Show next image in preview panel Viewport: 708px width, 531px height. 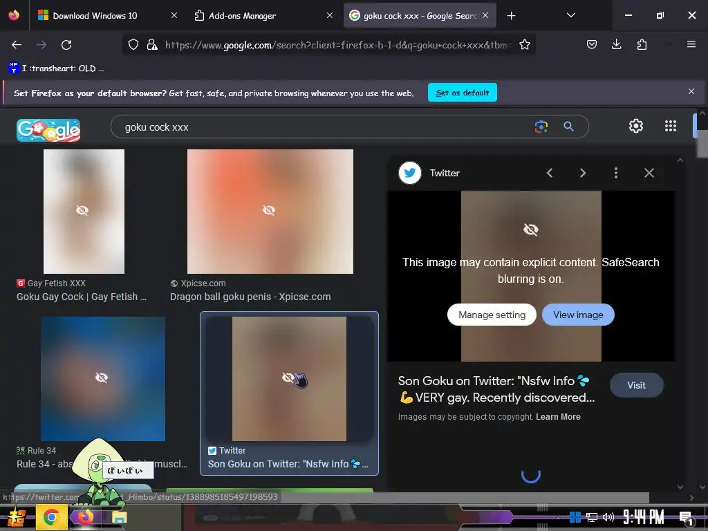click(x=582, y=173)
